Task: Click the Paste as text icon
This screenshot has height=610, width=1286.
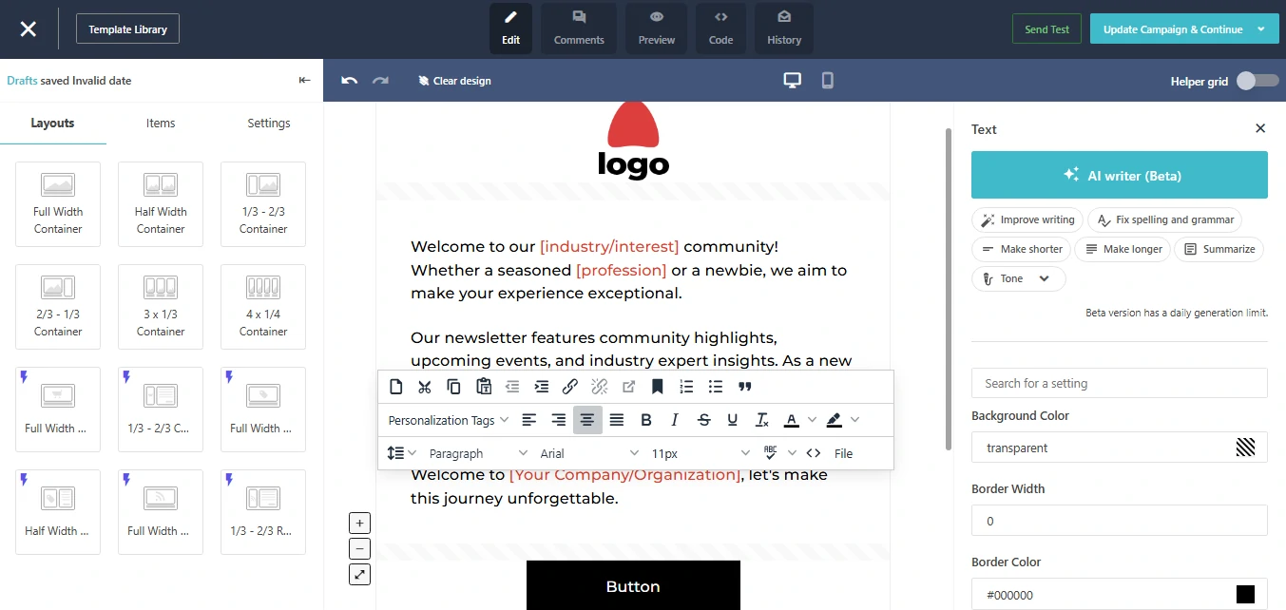Action: pos(484,387)
